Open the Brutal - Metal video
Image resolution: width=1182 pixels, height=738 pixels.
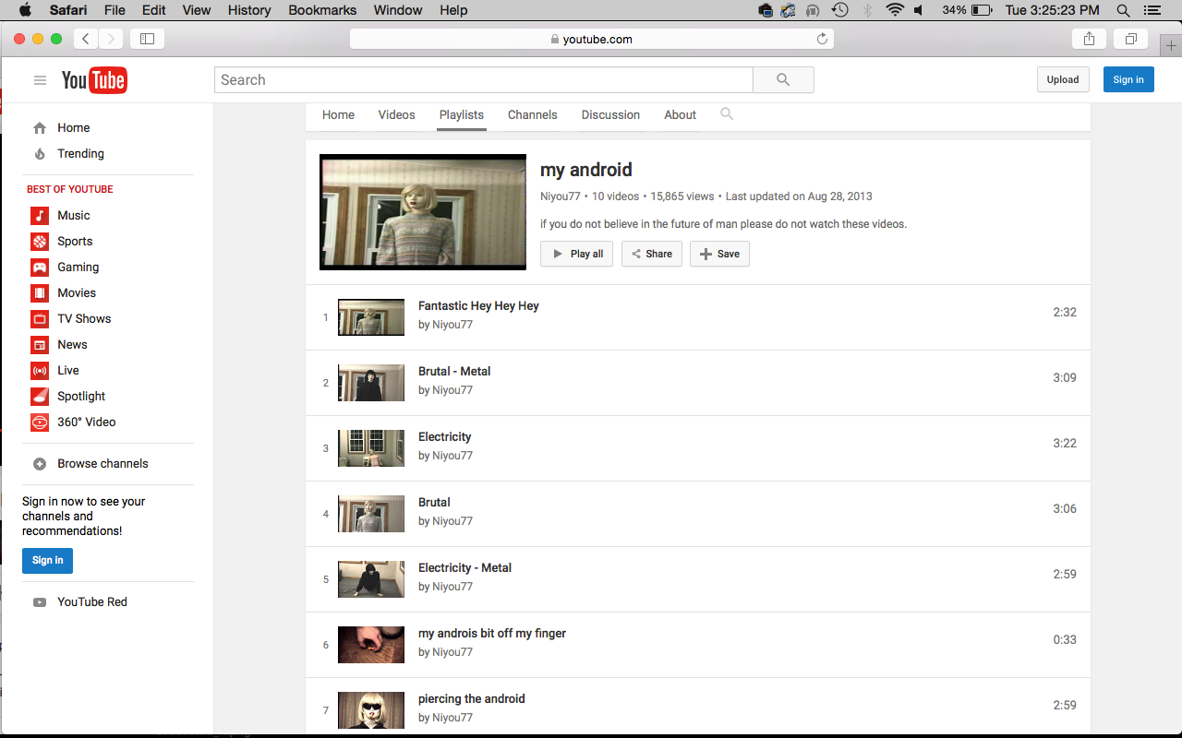click(x=454, y=372)
